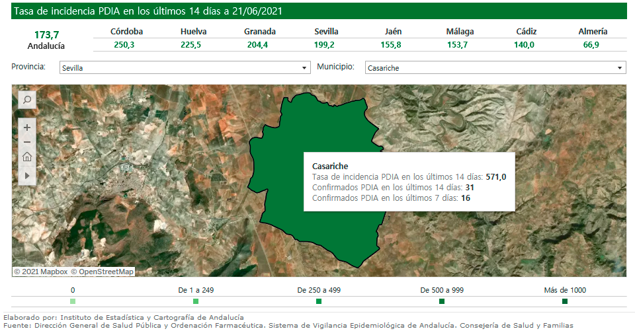Select the 'De 1 a 249' legend swatch
Viewport: 635px width, 333px height.
tap(196, 301)
